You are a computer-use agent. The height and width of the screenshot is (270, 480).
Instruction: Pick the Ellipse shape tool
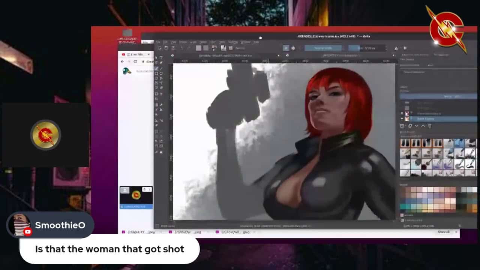[161, 73]
